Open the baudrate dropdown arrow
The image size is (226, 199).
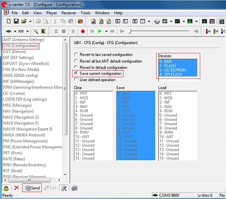point(28,31)
